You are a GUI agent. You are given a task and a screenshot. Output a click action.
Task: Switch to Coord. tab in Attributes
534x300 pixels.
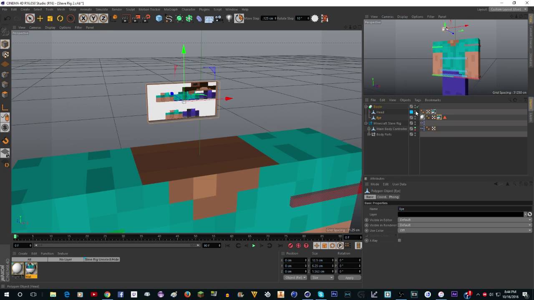[x=382, y=197]
